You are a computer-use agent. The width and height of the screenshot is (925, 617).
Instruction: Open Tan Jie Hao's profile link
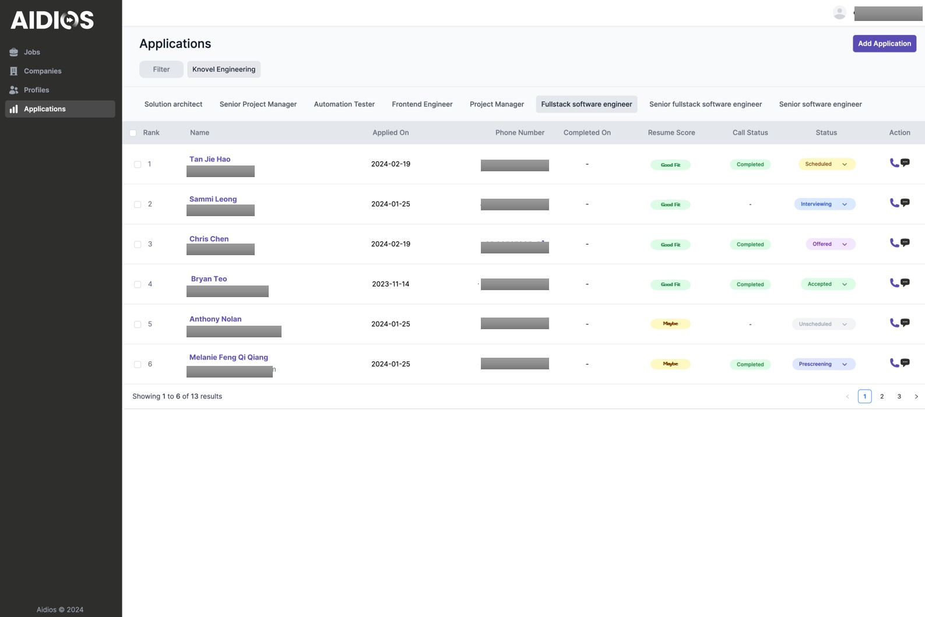click(210, 159)
